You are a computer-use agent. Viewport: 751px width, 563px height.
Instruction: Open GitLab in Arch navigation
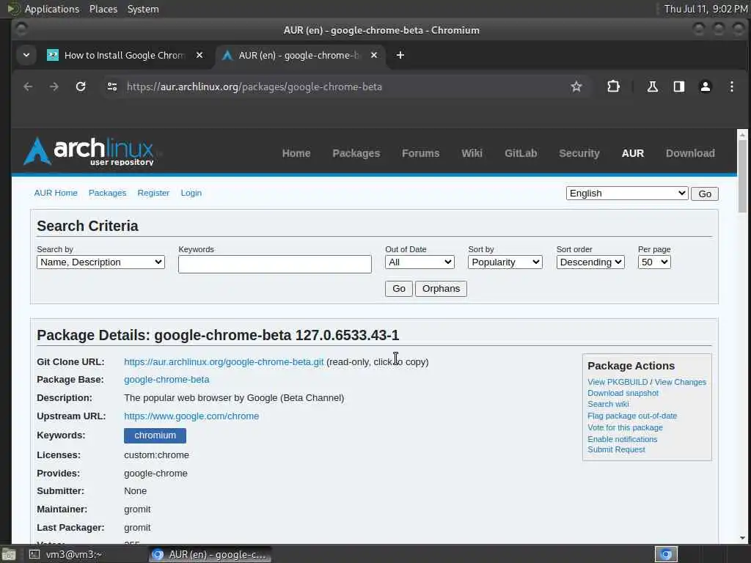[521, 153]
